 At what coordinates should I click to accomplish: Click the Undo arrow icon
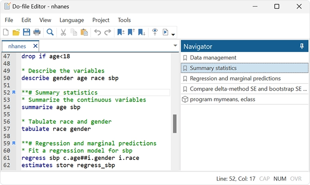[x=97, y=32]
